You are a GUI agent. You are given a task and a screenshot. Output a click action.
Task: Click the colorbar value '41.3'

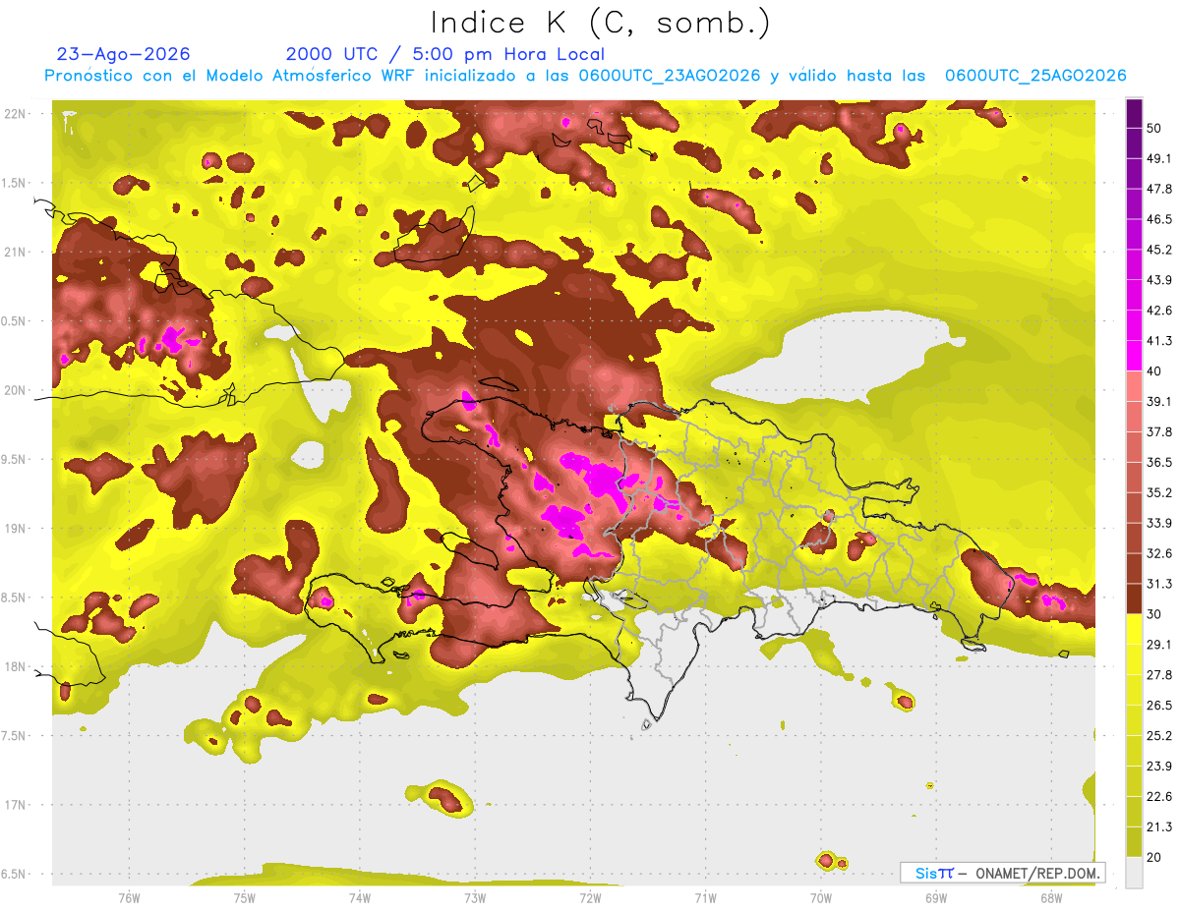1158,341
